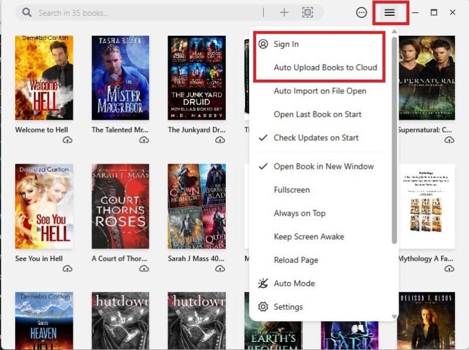Click the hamburger main menu icon
Screen dimensions: 469x350
(389, 12)
